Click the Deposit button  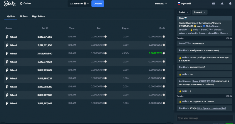click(x=98, y=4)
